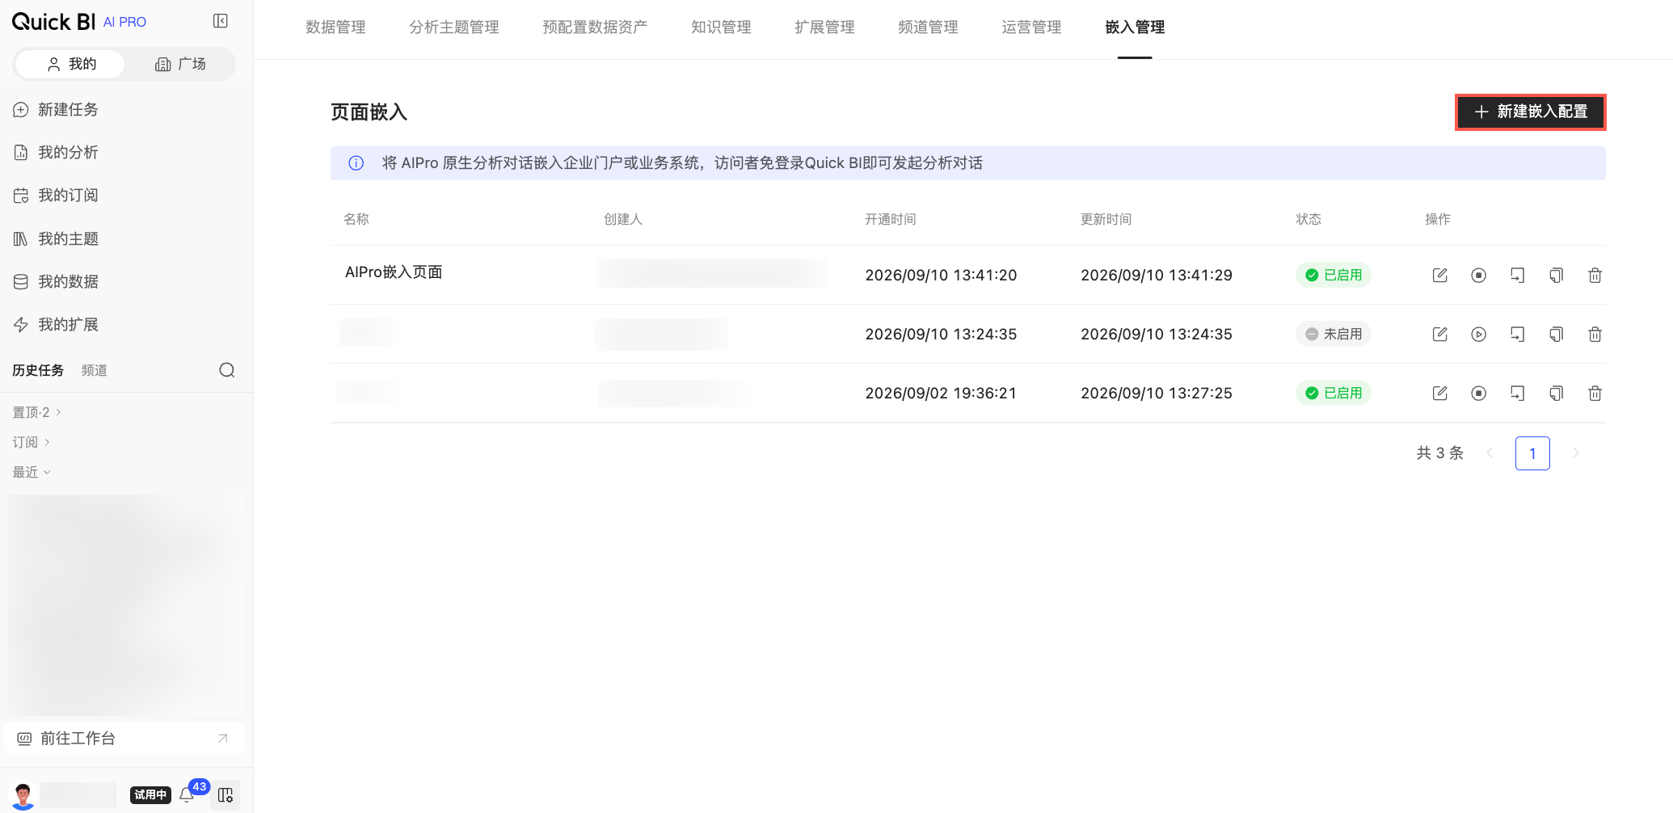1673x813 pixels.
Task: Edit the row opened 2026/09/02 19:36:21
Action: (x=1439, y=394)
